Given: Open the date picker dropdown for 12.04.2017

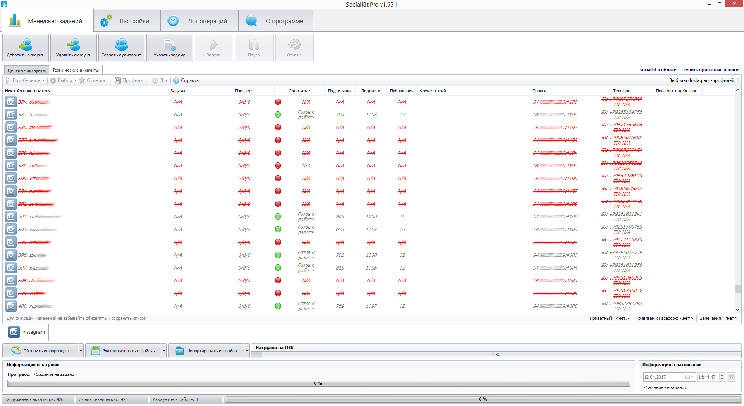Looking at the screenshot, I should 689,377.
